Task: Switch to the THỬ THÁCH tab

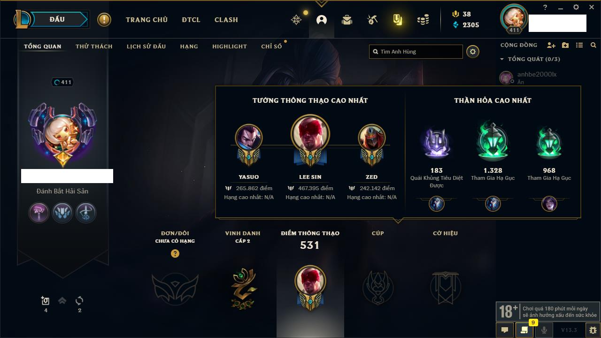Action: 94,46
